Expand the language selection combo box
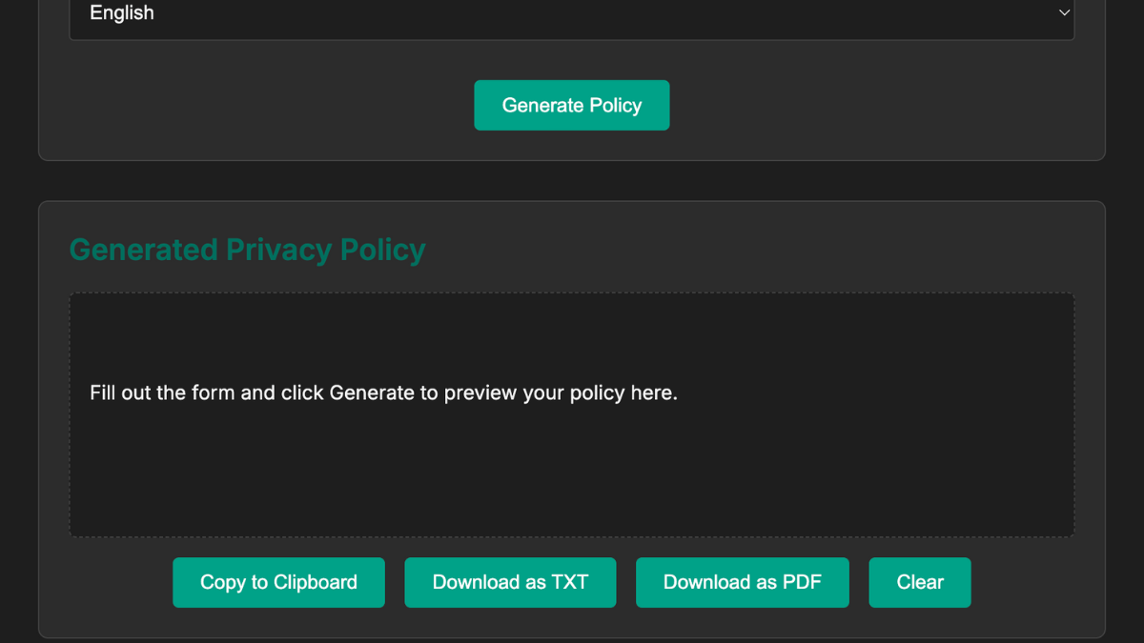 [571, 13]
